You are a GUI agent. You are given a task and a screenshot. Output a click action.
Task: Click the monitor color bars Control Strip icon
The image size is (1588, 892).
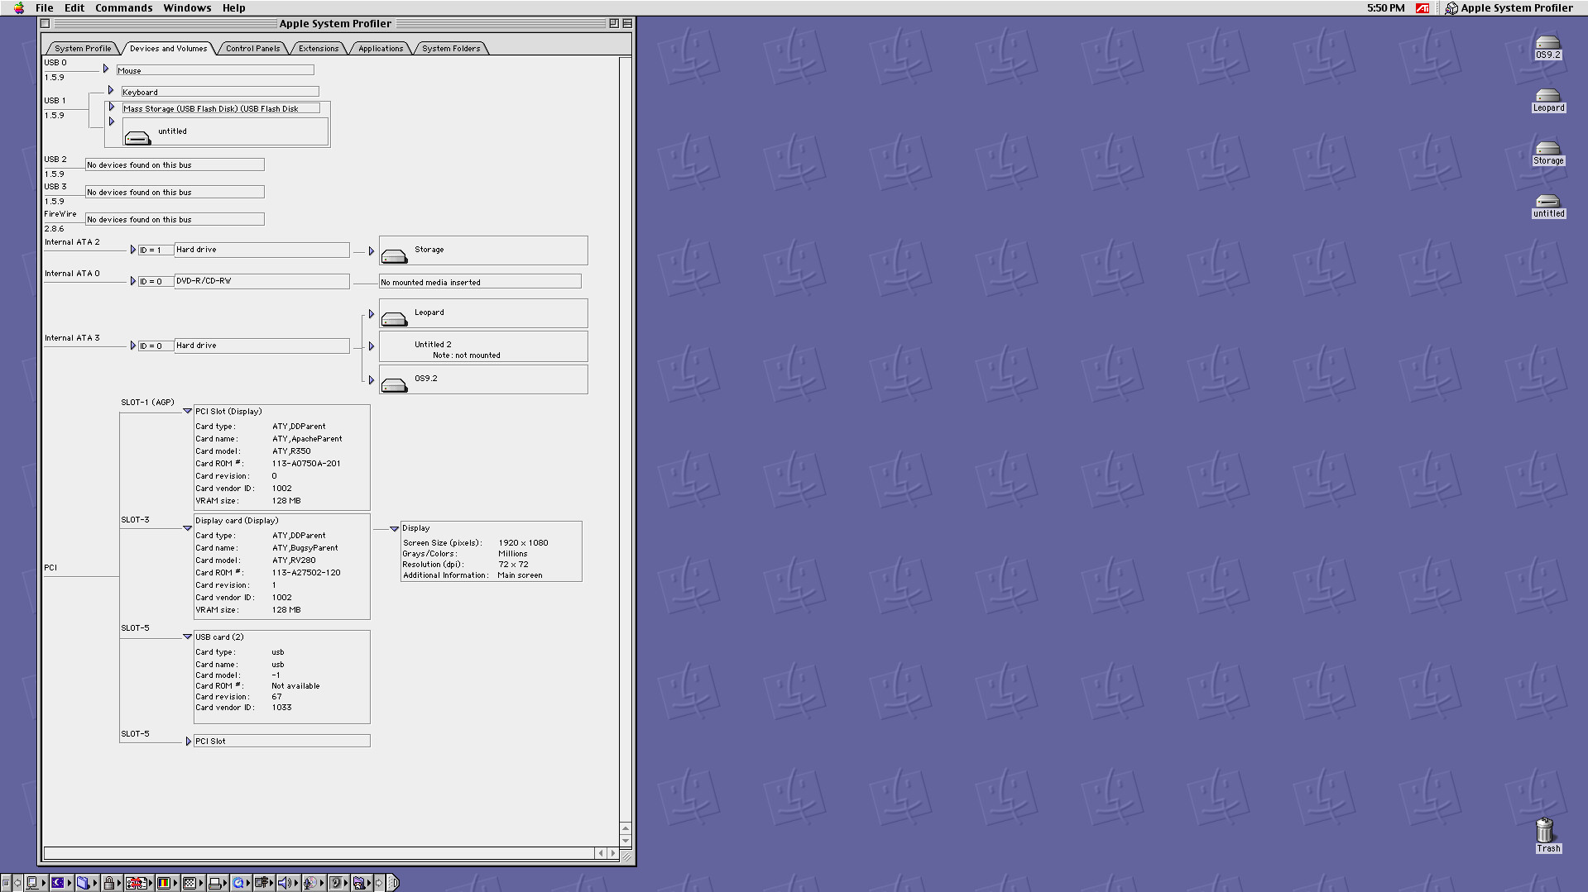coord(164,883)
